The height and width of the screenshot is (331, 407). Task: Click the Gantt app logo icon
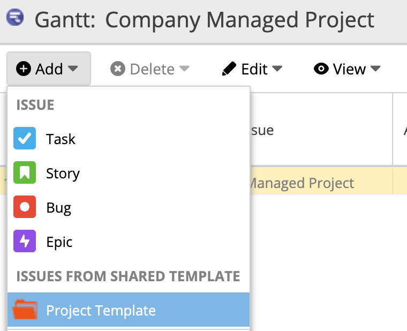coord(14,19)
